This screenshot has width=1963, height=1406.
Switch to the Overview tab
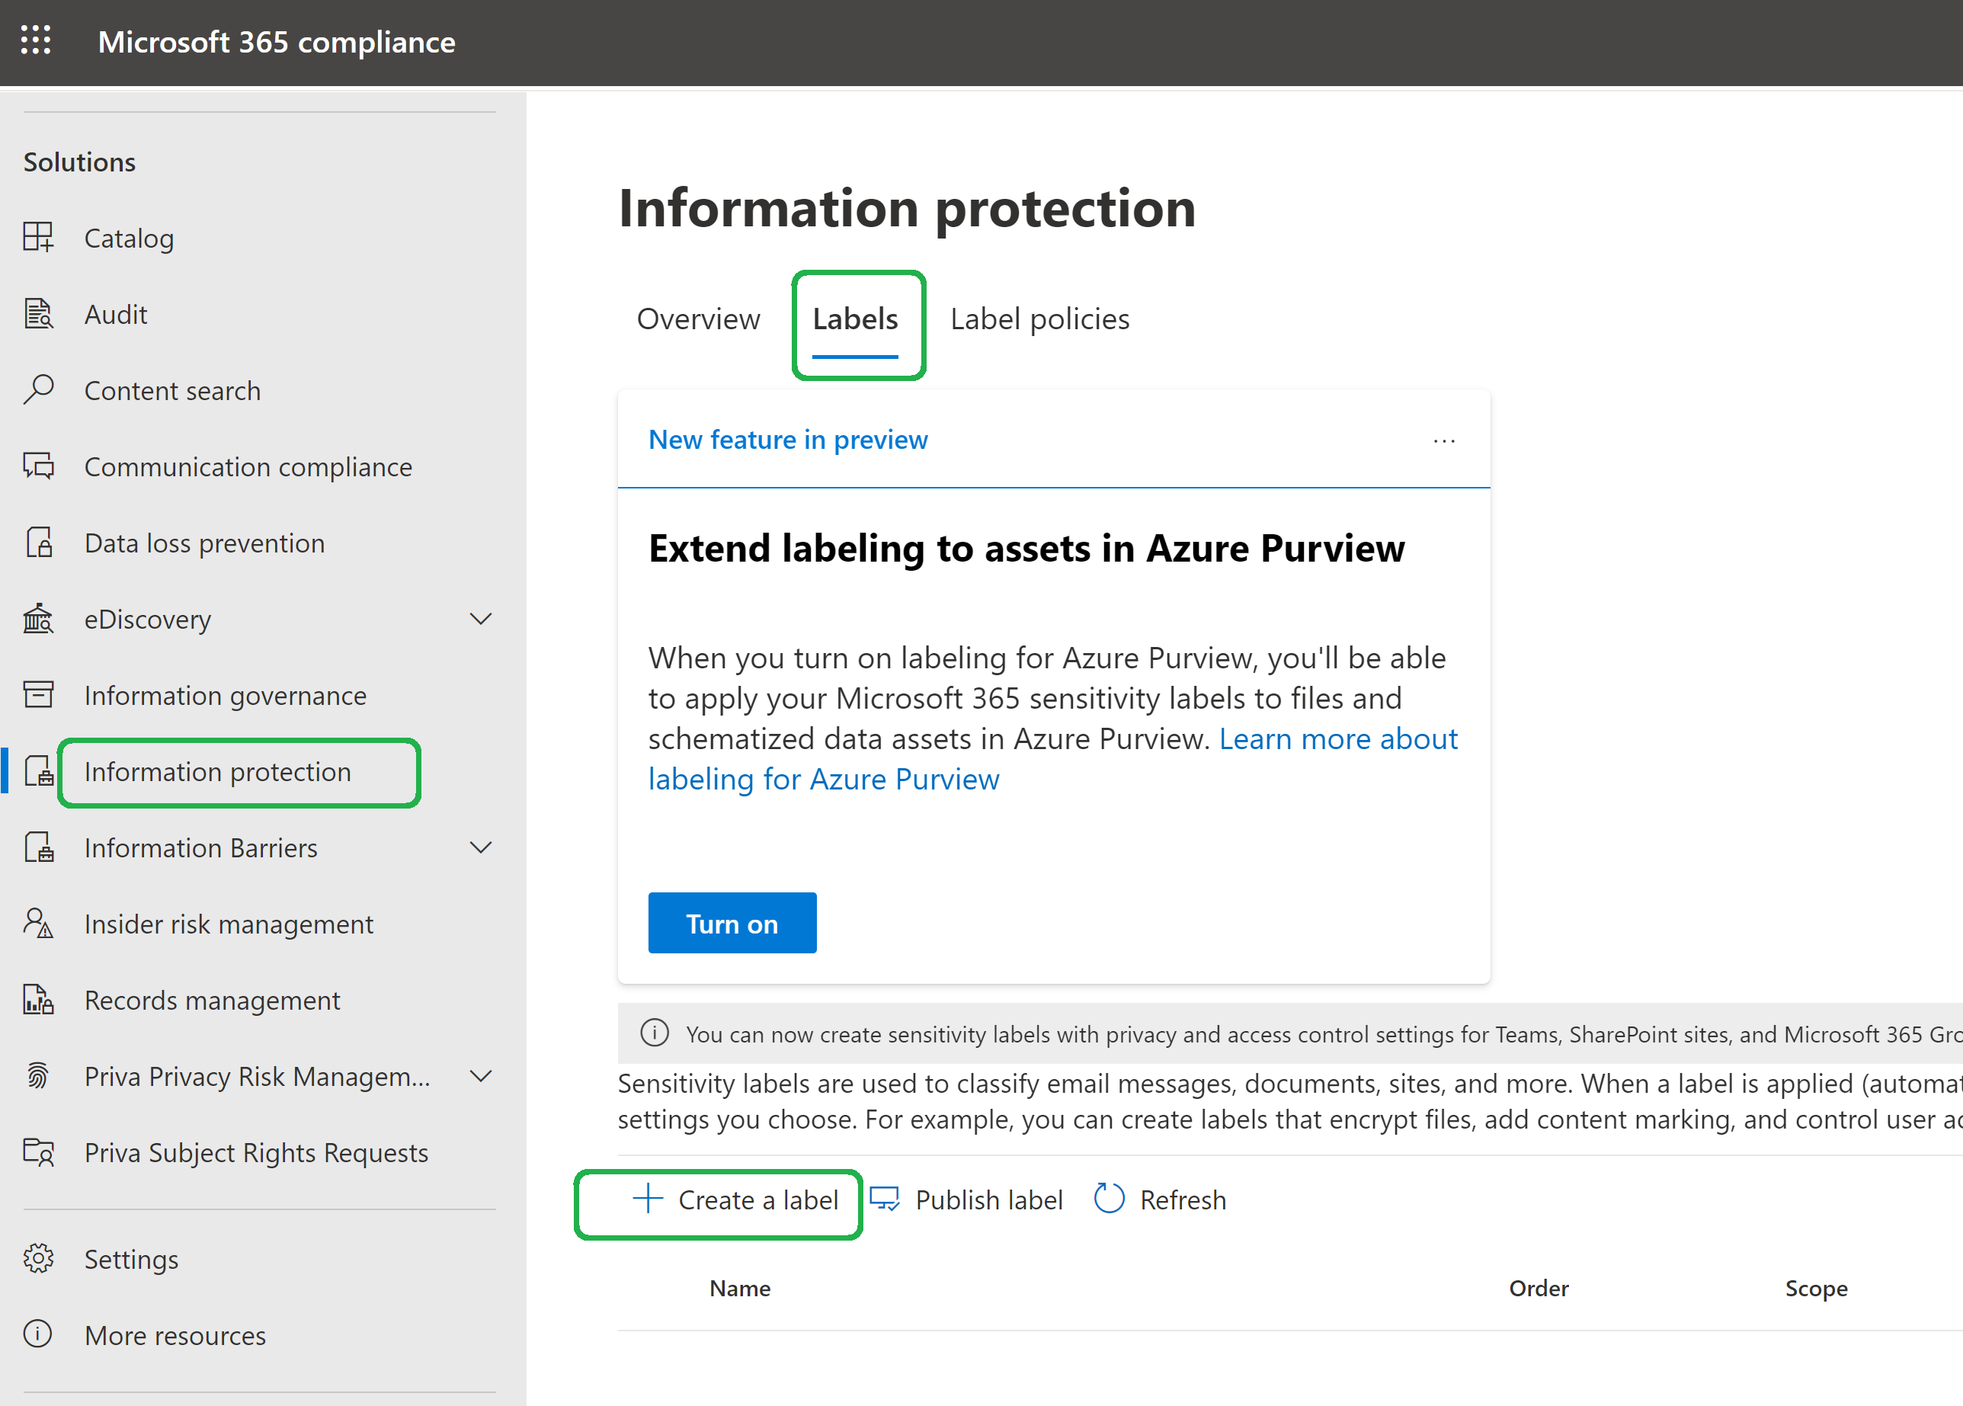pyautogui.click(x=699, y=319)
